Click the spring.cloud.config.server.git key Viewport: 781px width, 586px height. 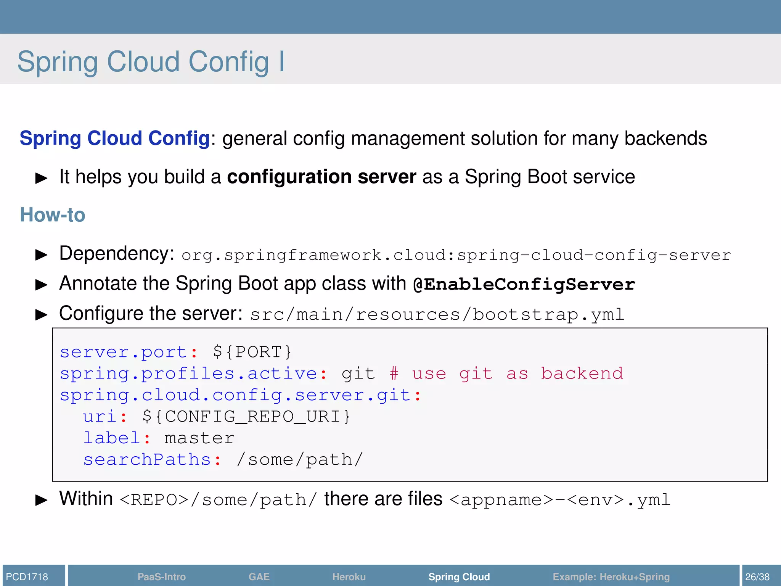point(235,395)
